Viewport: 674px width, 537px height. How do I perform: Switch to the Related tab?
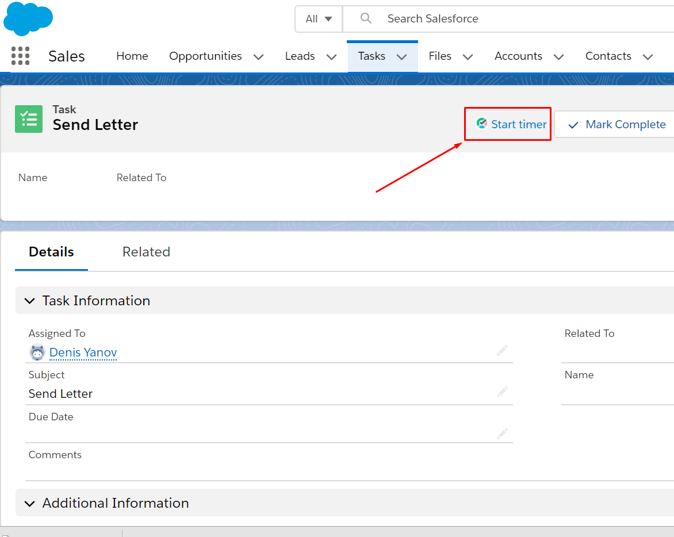coord(146,252)
